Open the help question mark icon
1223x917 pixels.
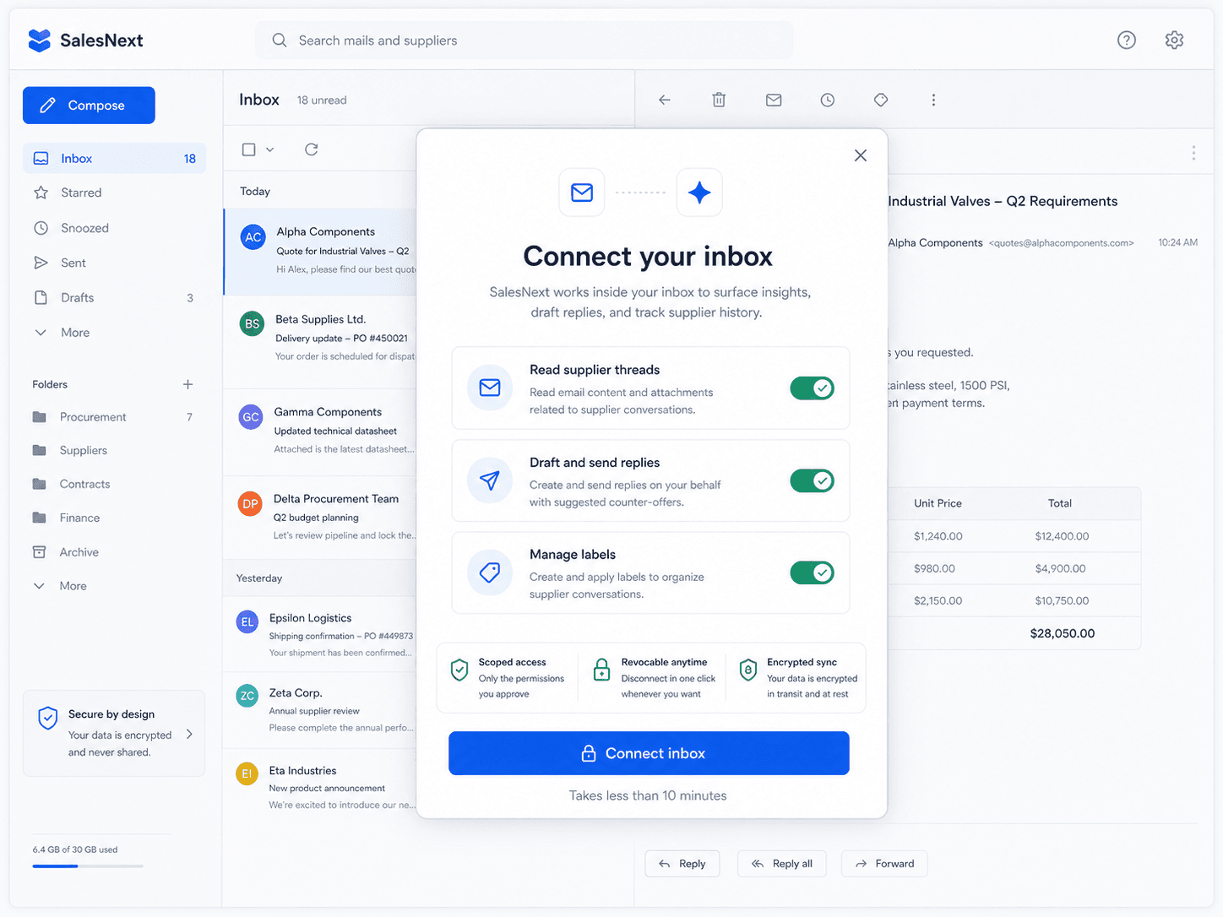coord(1127,40)
